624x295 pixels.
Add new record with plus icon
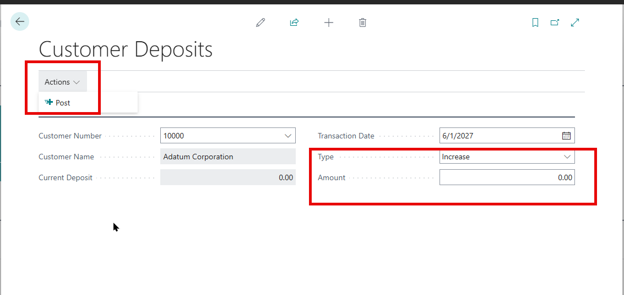(328, 23)
